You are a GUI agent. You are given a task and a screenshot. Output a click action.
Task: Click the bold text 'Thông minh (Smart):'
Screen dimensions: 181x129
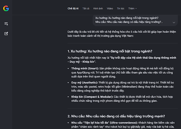tap(85, 68)
